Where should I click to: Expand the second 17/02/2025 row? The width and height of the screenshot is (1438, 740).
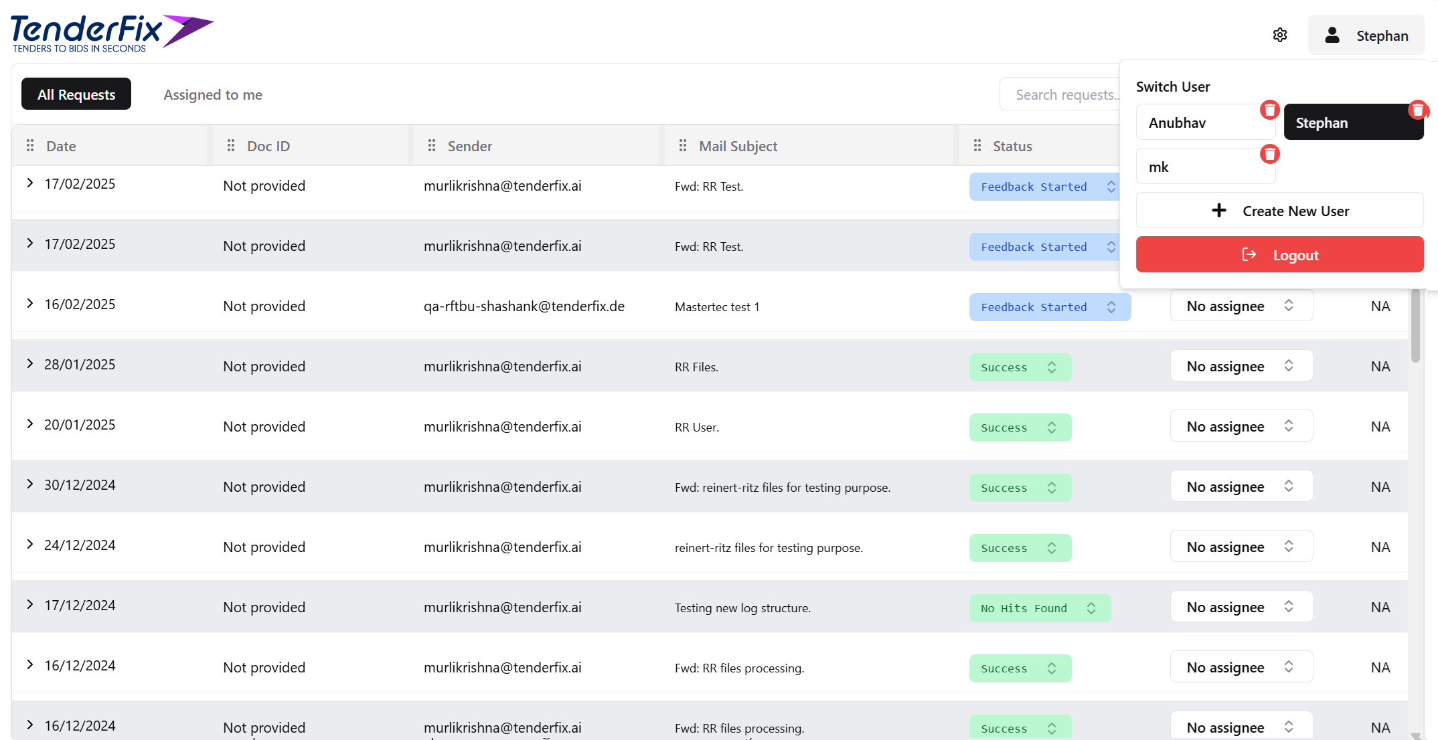pyautogui.click(x=30, y=243)
